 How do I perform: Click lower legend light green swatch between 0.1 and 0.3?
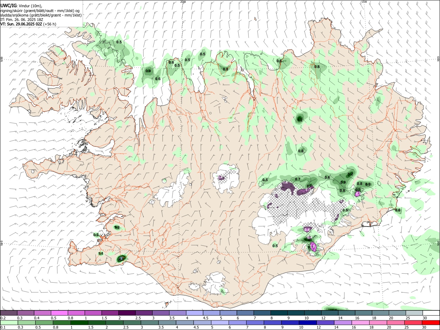(9, 322)
